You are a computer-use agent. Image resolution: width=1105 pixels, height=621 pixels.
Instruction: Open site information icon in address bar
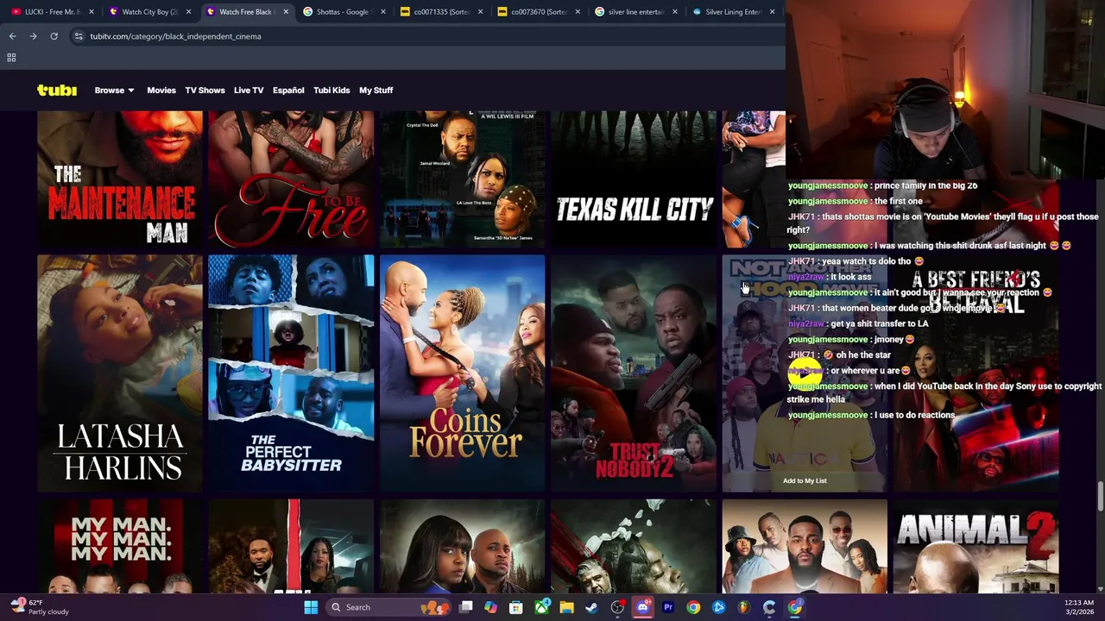79,36
